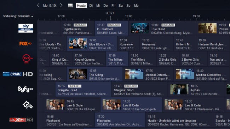Open Hinterm Mond gleic... 19:00 program
The width and height of the screenshot is (230, 129).
213,44
